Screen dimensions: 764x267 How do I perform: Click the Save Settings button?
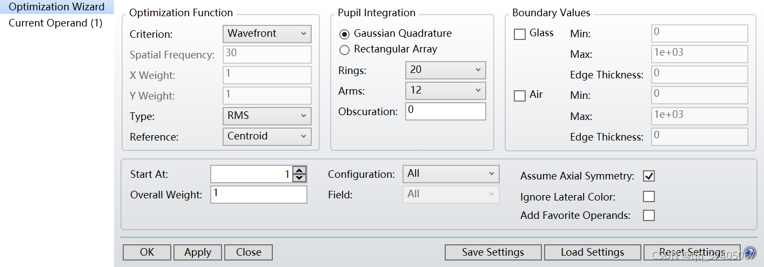[493, 252]
